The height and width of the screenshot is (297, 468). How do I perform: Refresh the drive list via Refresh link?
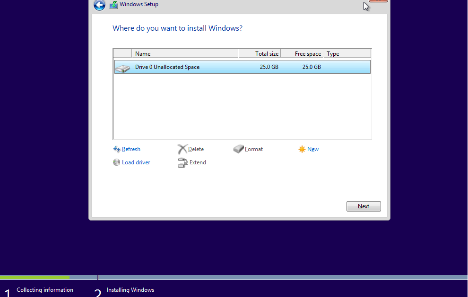[x=131, y=149]
